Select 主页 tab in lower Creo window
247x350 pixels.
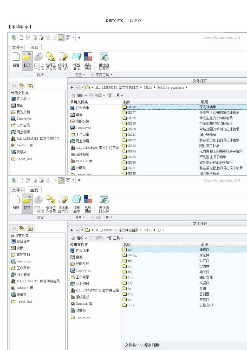tap(34, 190)
